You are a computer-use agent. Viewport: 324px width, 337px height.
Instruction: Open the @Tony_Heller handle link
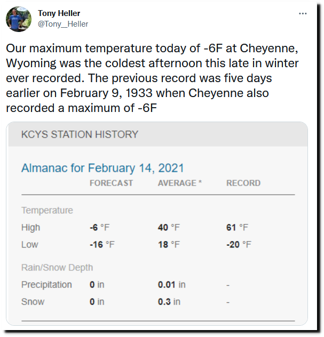(x=63, y=24)
